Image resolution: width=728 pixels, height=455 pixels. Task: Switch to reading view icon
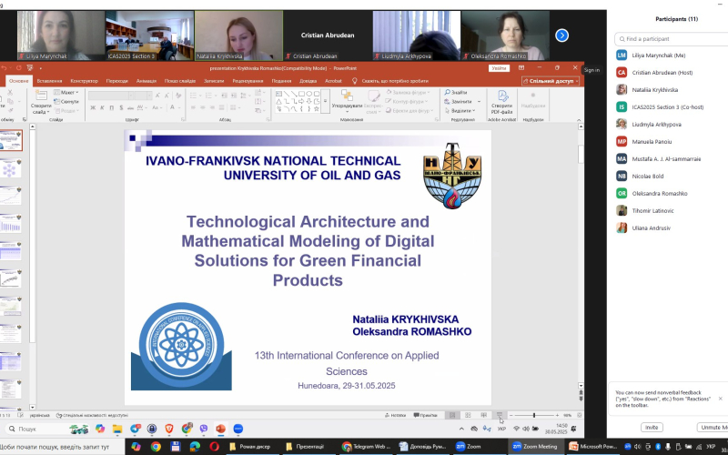pyautogui.click(x=484, y=415)
